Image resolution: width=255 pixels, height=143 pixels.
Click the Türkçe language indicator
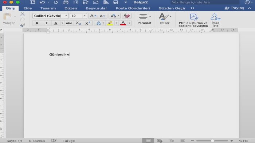point(68,141)
